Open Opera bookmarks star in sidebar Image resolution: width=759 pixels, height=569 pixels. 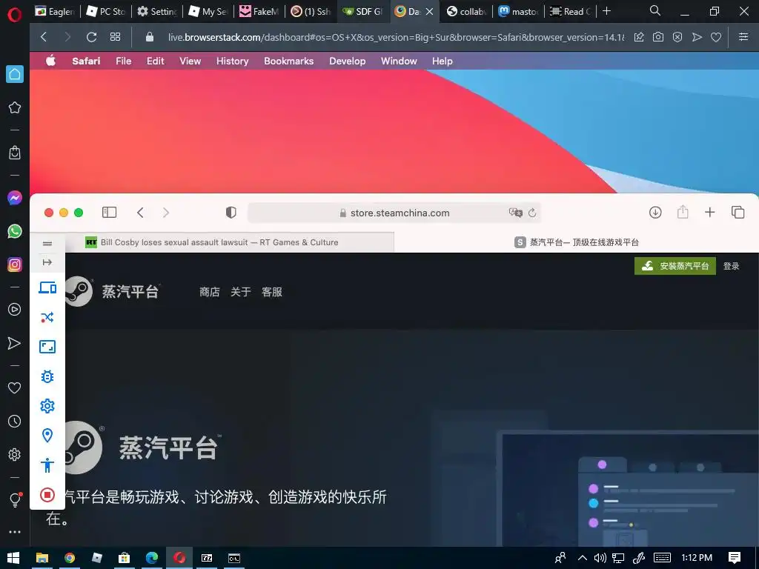pos(15,107)
